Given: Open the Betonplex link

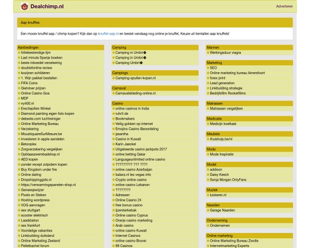Looking at the screenshot, I should click(29, 144).
